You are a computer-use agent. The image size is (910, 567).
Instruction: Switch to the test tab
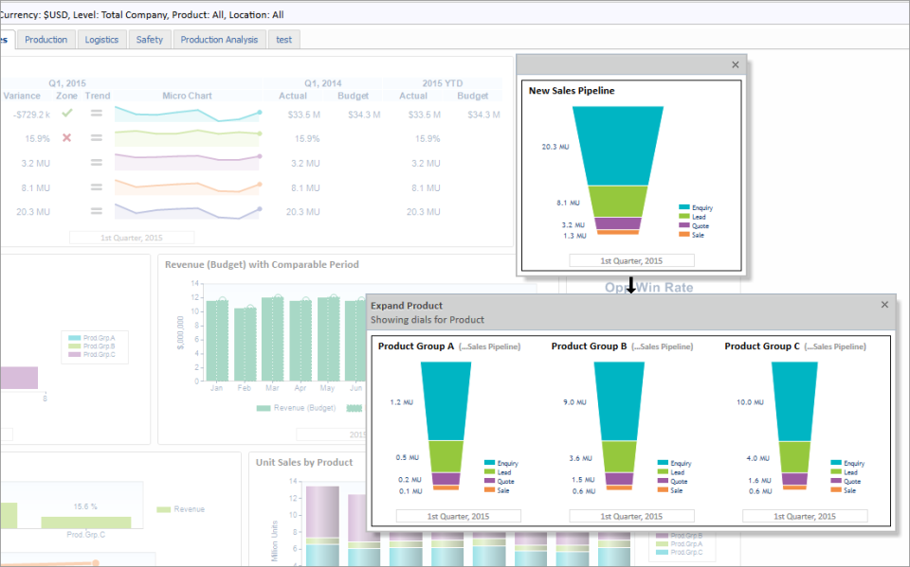pos(284,40)
